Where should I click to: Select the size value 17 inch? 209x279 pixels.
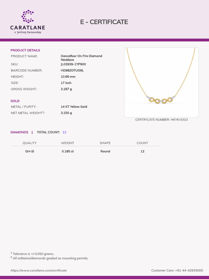66,83
